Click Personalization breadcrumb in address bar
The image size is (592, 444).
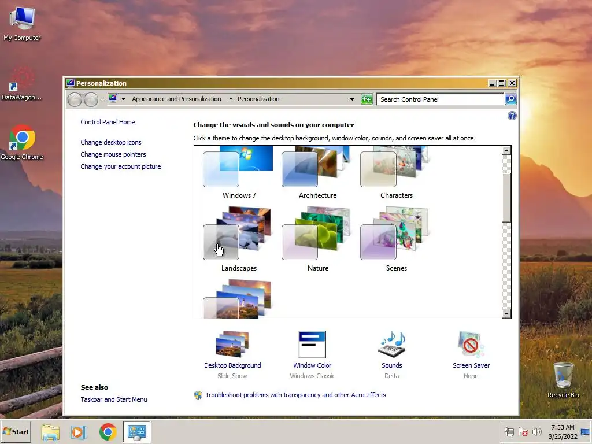[258, 99]
